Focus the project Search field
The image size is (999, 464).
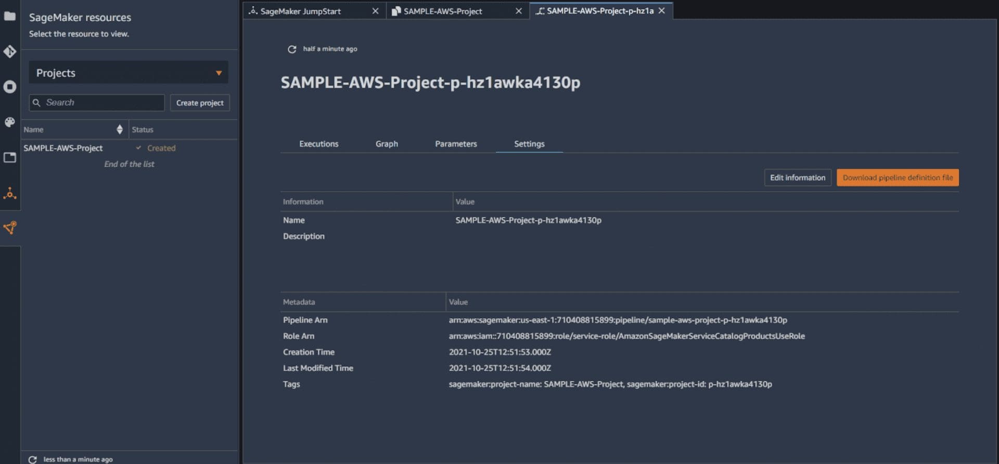(101, 103)
